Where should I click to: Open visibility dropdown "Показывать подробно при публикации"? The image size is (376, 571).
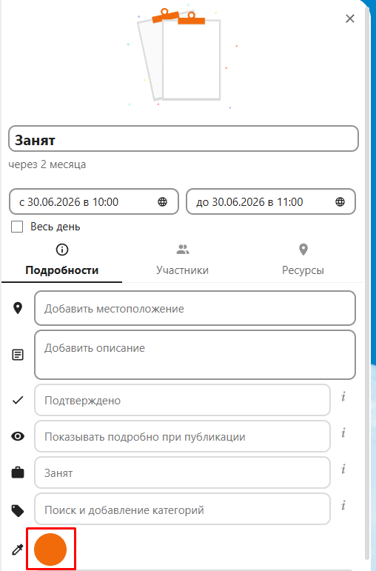tap(182, 436)
